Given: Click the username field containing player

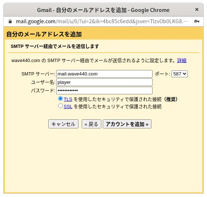Looking at the screenshot, I should point(104,82).
